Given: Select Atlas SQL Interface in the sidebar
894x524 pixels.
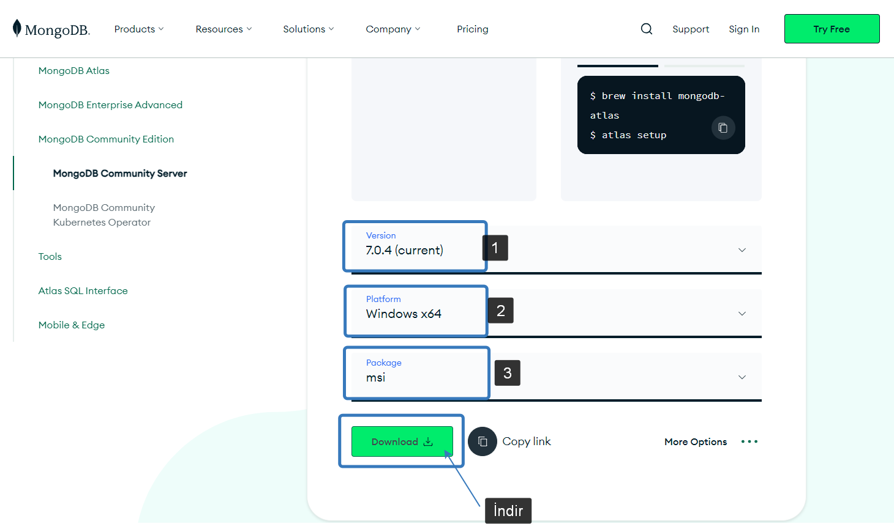Looking at the screenshot, I should coord(83,291).
